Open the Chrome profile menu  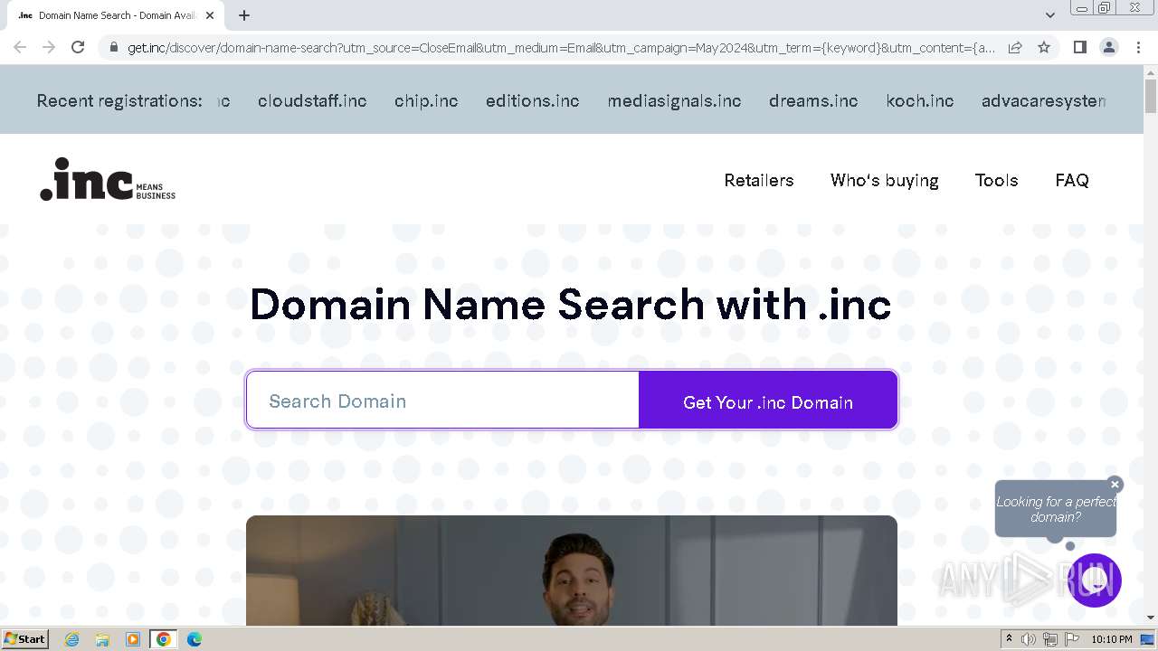pos(1109,47)
